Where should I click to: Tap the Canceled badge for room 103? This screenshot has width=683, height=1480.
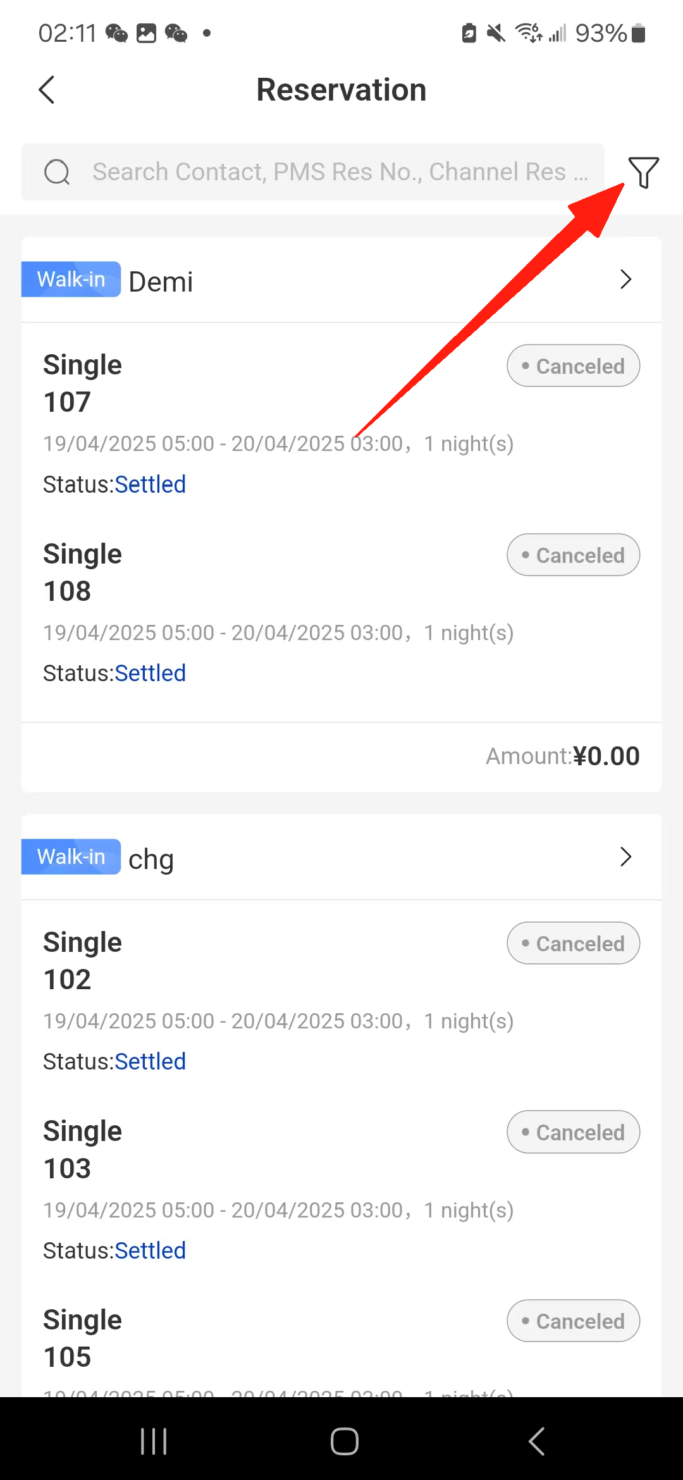[573, 1132]
